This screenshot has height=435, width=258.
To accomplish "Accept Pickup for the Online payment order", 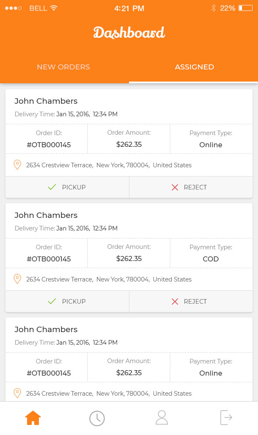I will [x=67, y=187].
